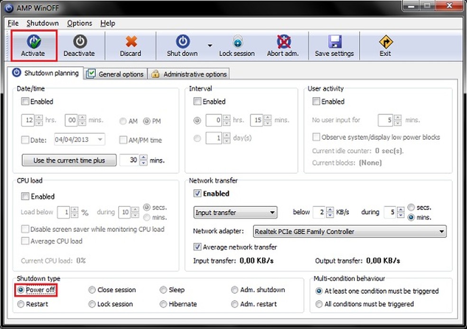
Task: Open the Date dropdown showing 04/04/2013
Action: point(80,139)
